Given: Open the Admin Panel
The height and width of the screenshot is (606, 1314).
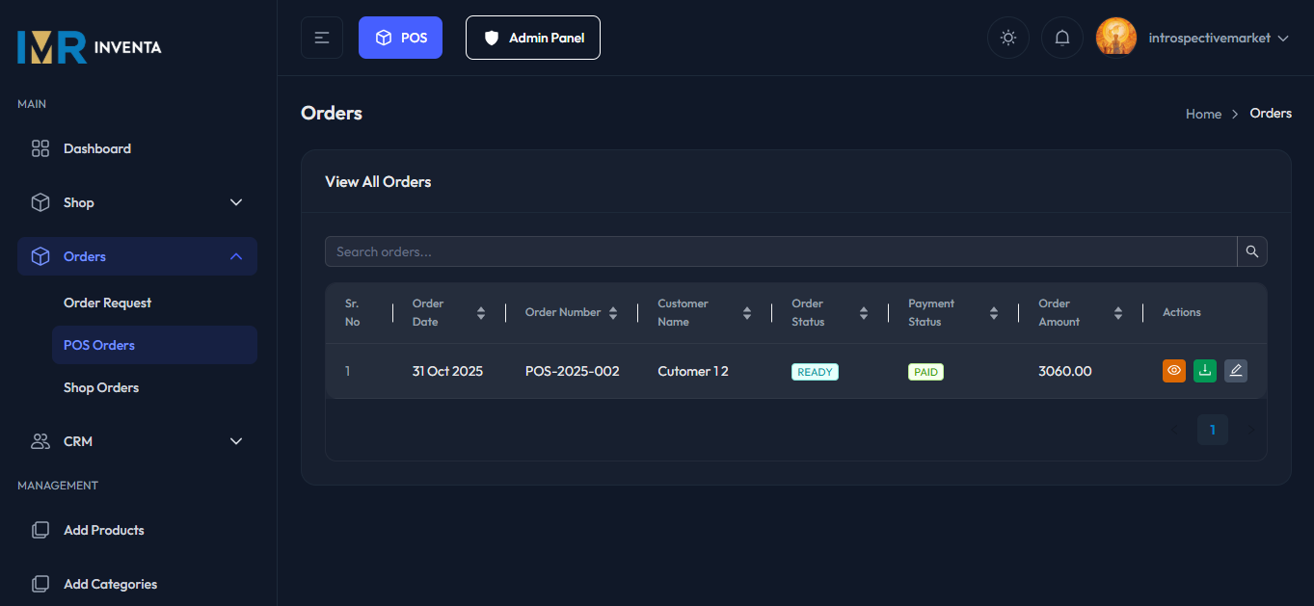Looking at the screenshot, I should tap(532, 38).
